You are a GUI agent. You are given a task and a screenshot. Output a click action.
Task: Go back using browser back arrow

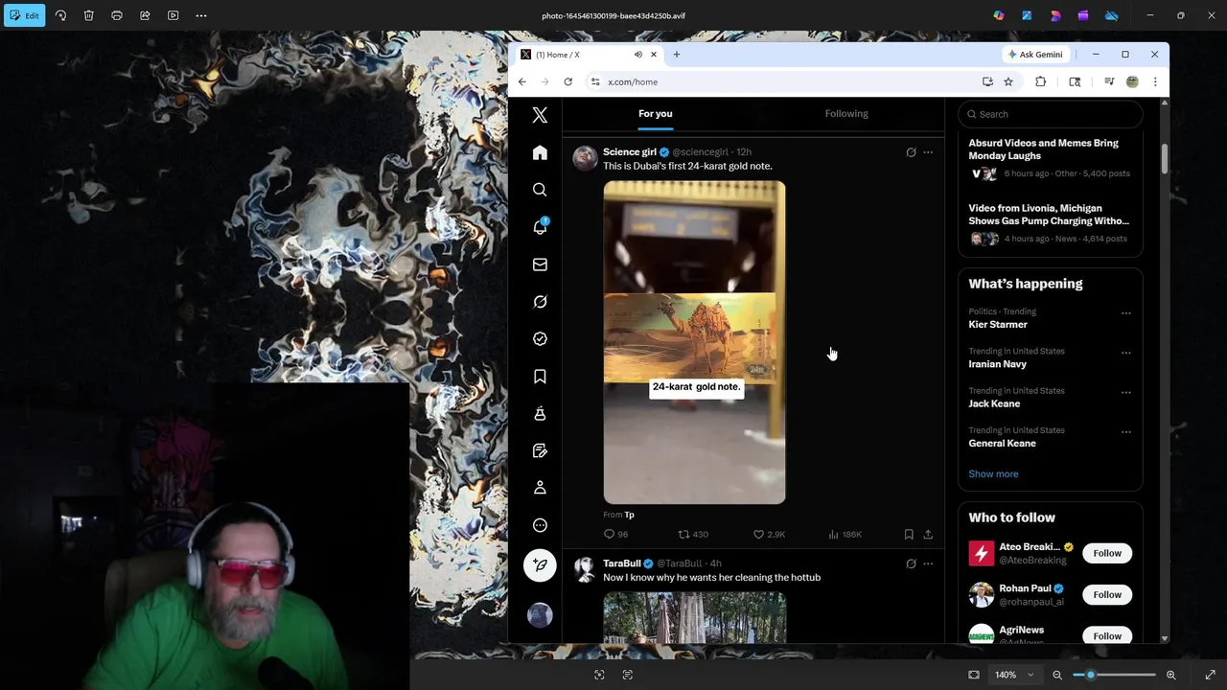click(x=522, y=81)
